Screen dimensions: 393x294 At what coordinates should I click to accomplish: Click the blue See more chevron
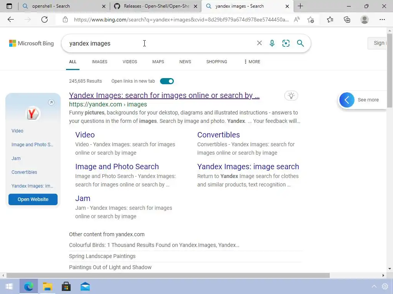[x=347, y=100]
